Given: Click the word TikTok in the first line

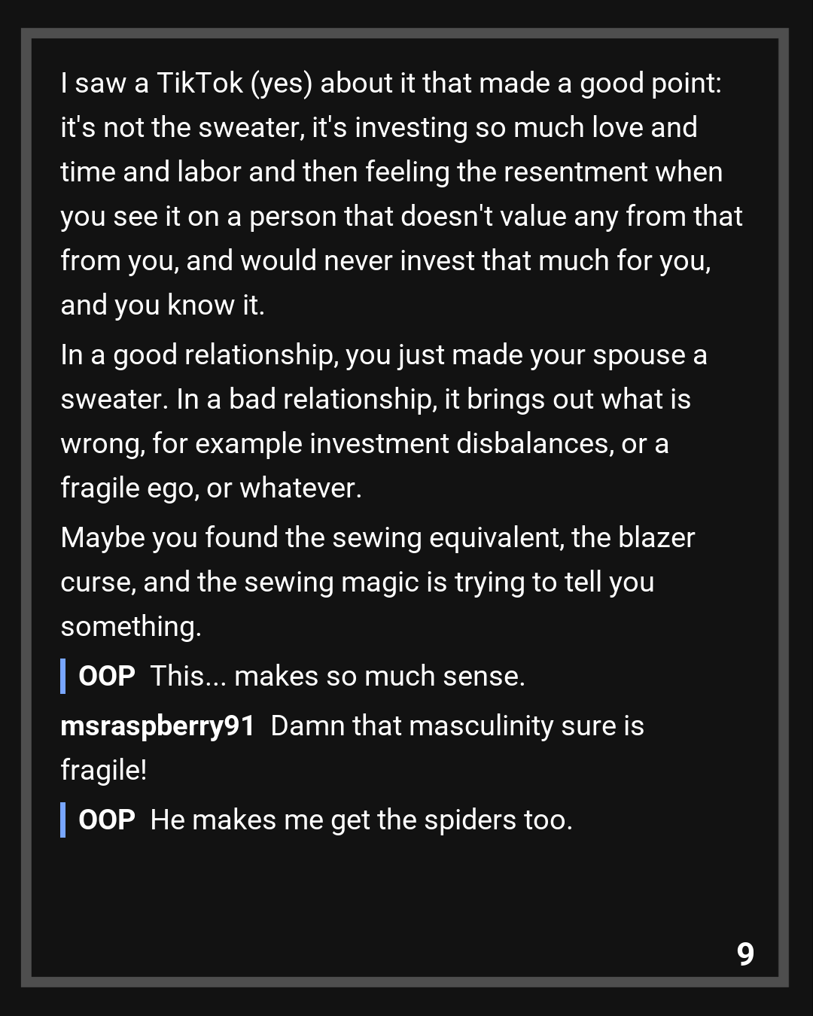Looking at the screenshot, I should (x=199, y=84).
